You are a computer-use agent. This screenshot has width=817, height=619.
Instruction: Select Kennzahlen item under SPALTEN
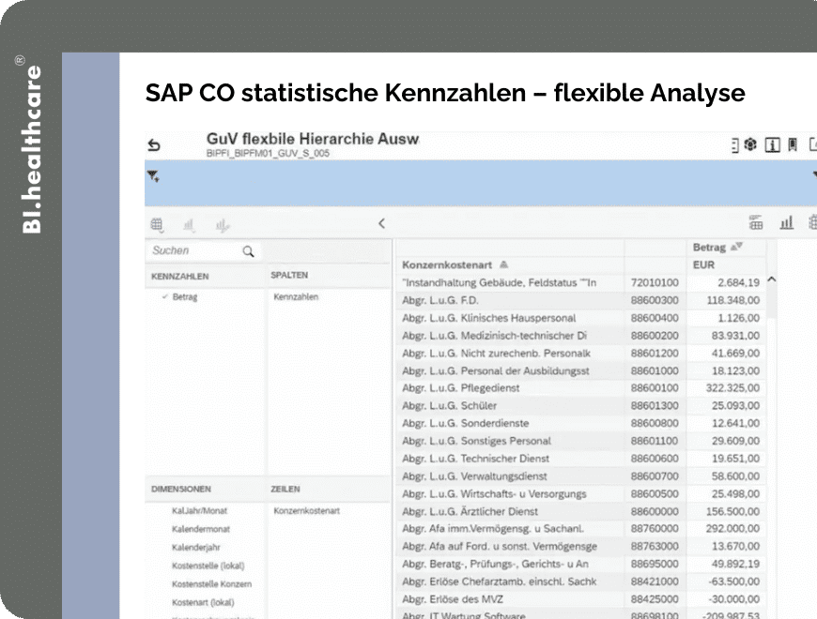[296, 297]
